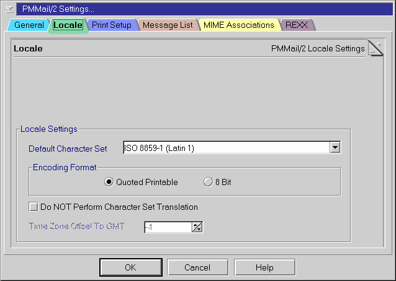The image size is (396, 281).
Task: Open the window system menu icon
Action: [9, 9]
